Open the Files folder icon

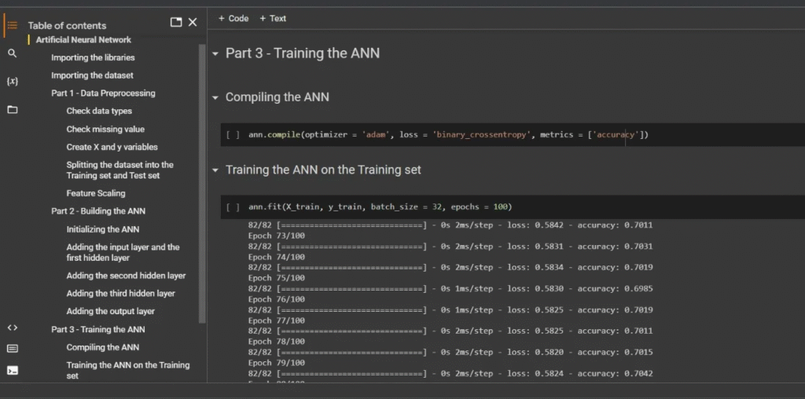coord(12,110)
